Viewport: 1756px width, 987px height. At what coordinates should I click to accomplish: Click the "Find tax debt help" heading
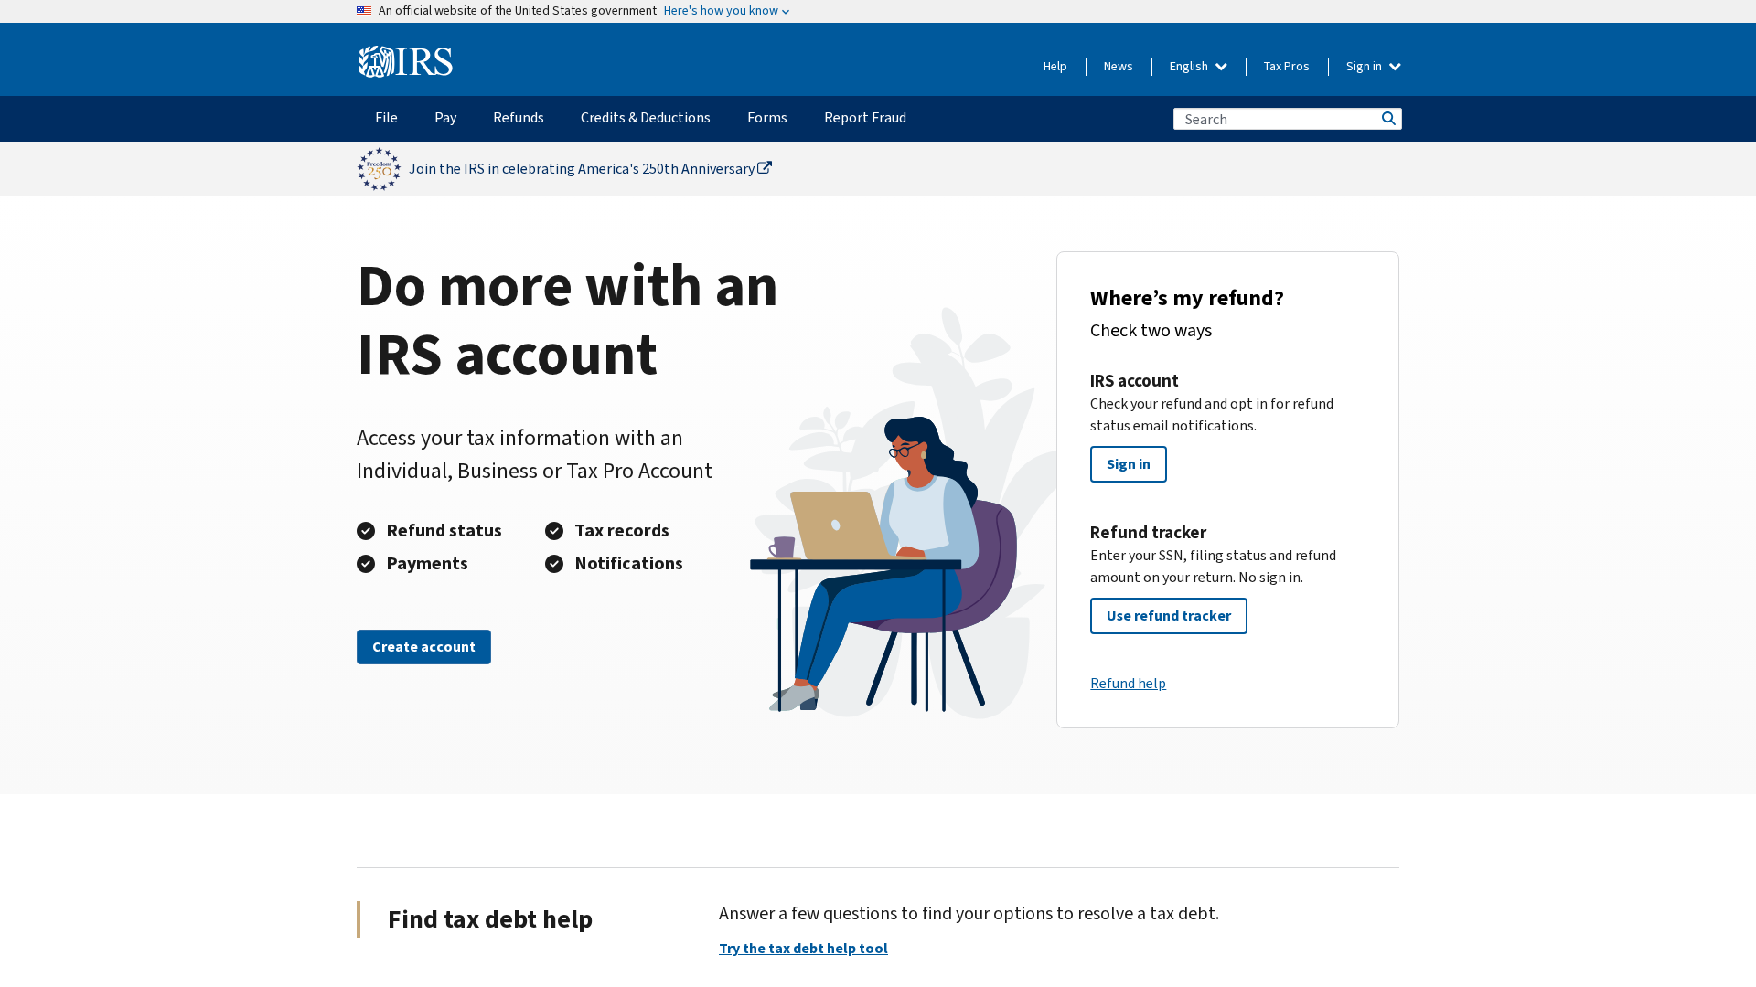tap(490, 919)
